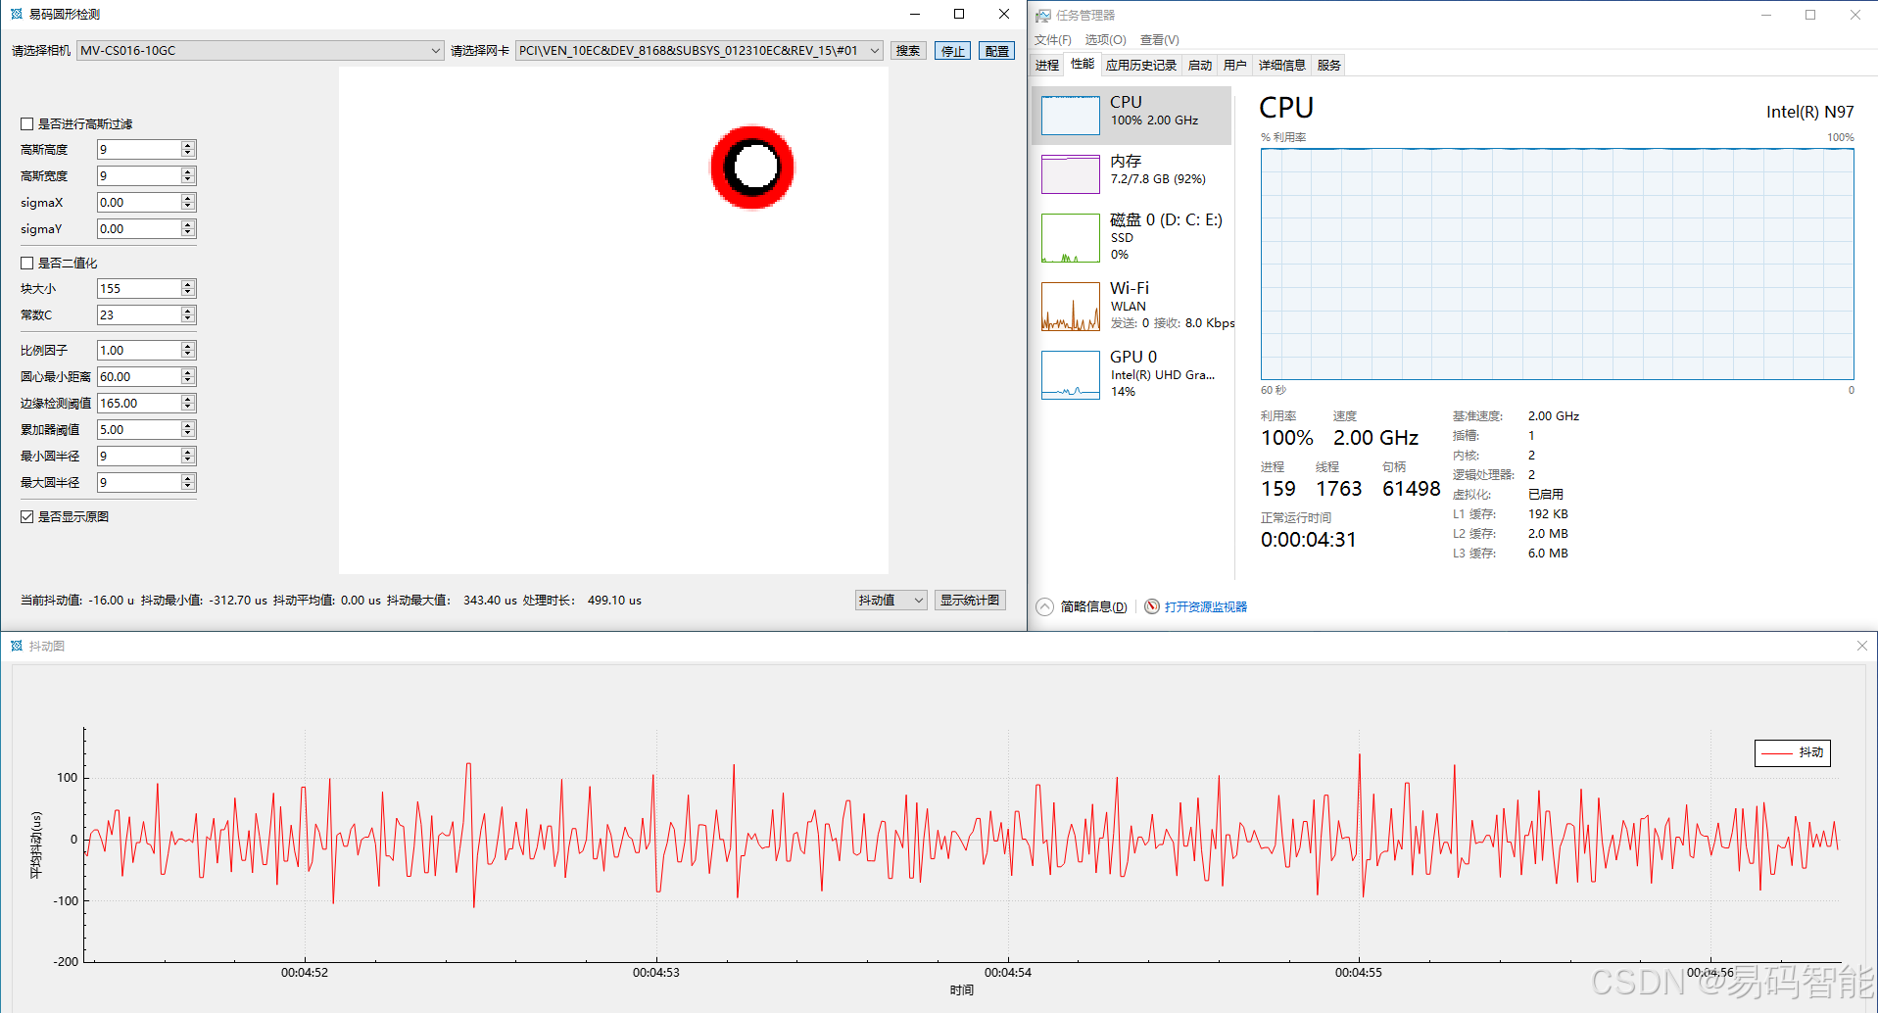Click the 简略信息(D) link

[1093, 606]
